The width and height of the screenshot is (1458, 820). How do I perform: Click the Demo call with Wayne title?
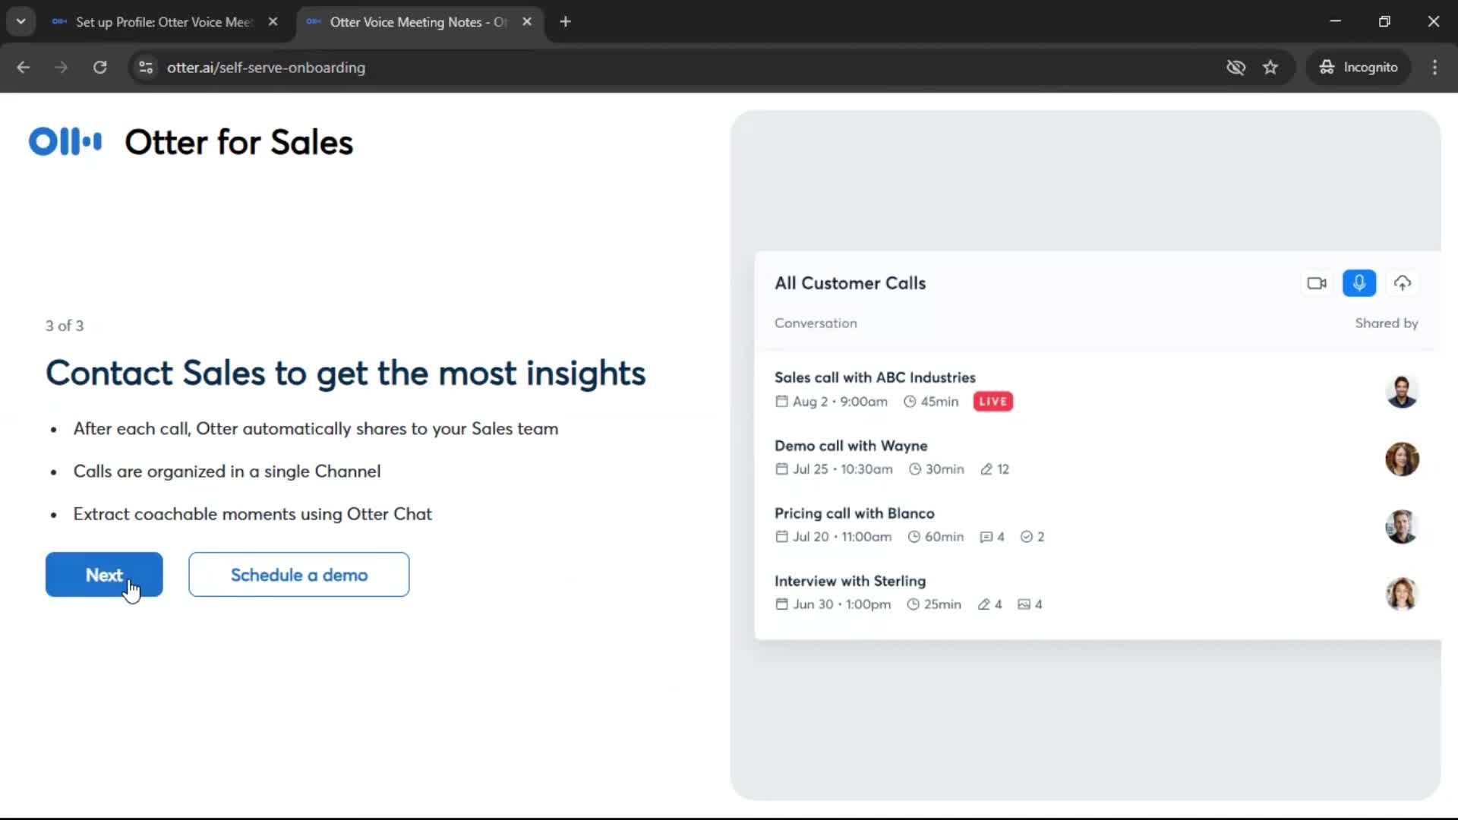point(850,446)
